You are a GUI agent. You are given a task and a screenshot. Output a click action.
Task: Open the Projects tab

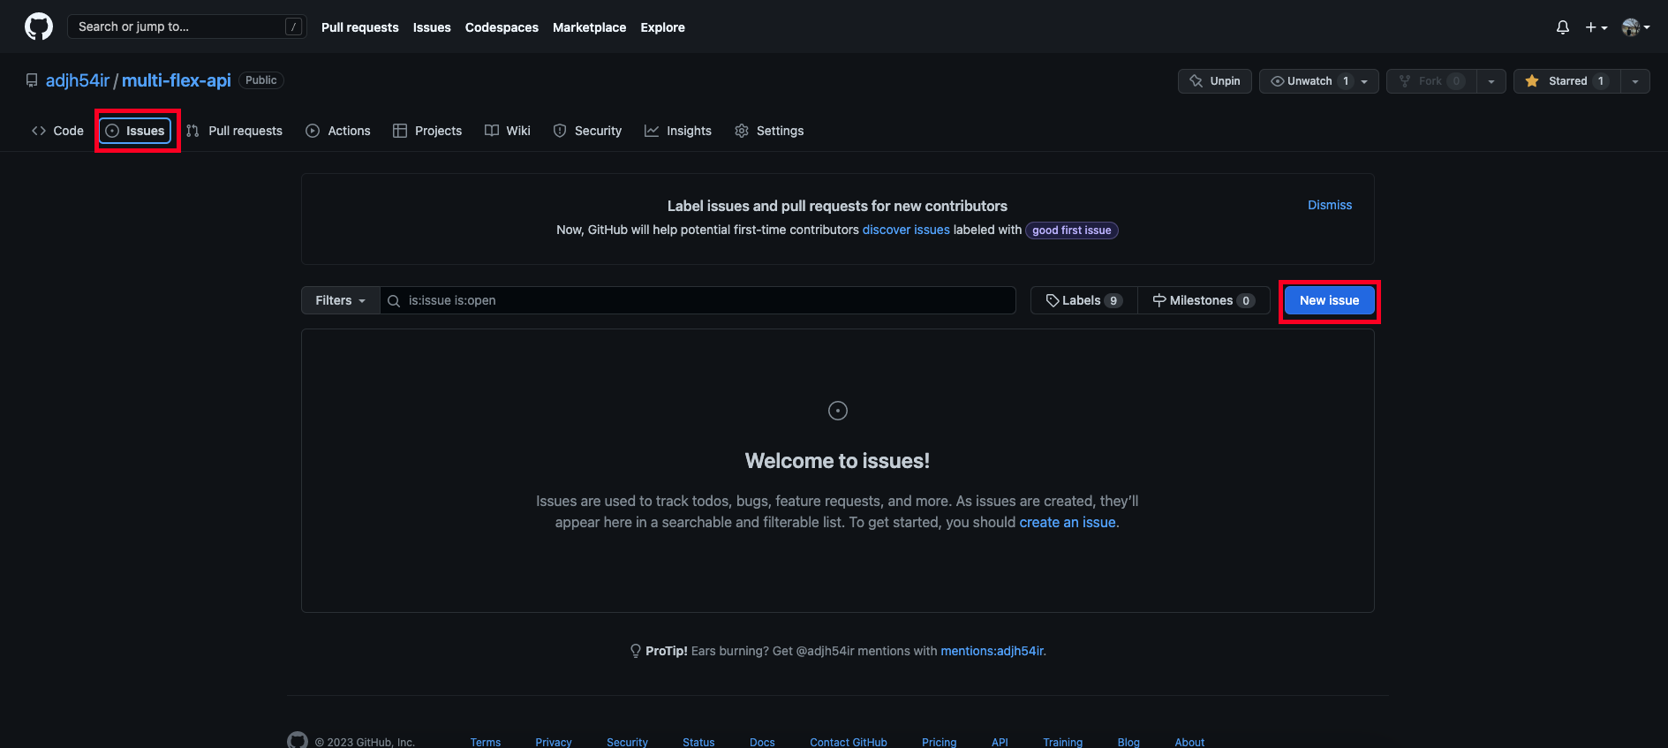pos(427,131)
